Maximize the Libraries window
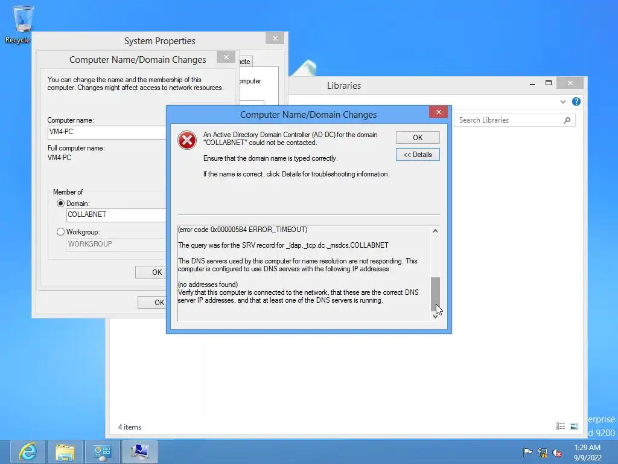Image resolution: width=618 pixels, height=464 pixels. 548,83
